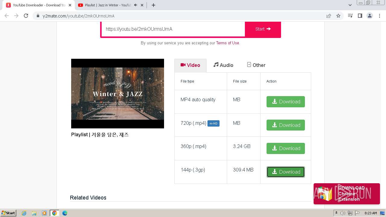Open the Windows Start menu
386x217 pixels.
click(8, 213)
